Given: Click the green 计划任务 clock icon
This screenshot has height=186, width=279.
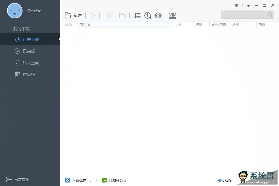Looking at the screenshot, I should pos(104,180).
